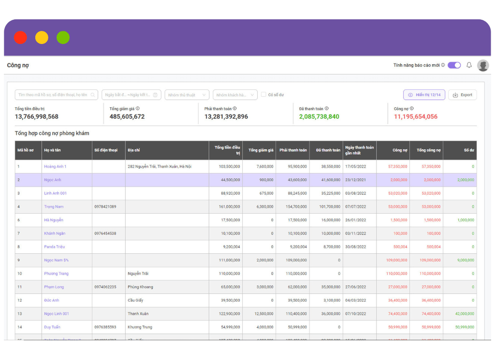Click the Địa chỉ column header
The width and height of the screenshot is (495, 348).
167,150
